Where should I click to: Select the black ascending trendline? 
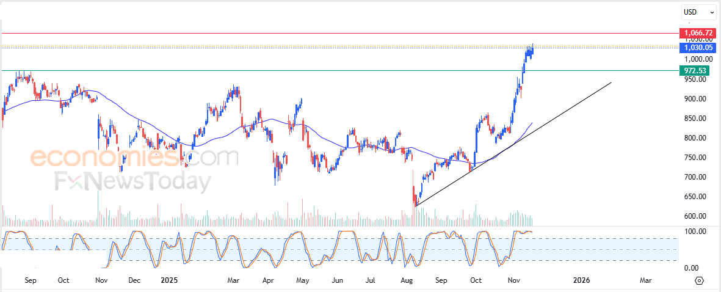click(x=513, y=144)
